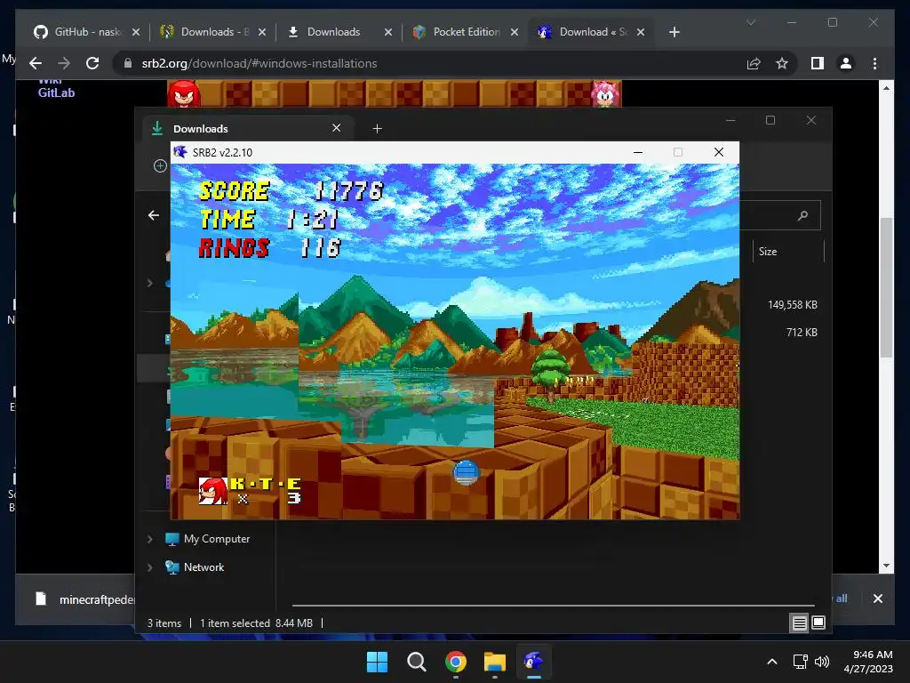The height and width of the screenshot is (683, 910).
Task: Select the 149,558 KB file size entry
Action: (x=792, y=305)
